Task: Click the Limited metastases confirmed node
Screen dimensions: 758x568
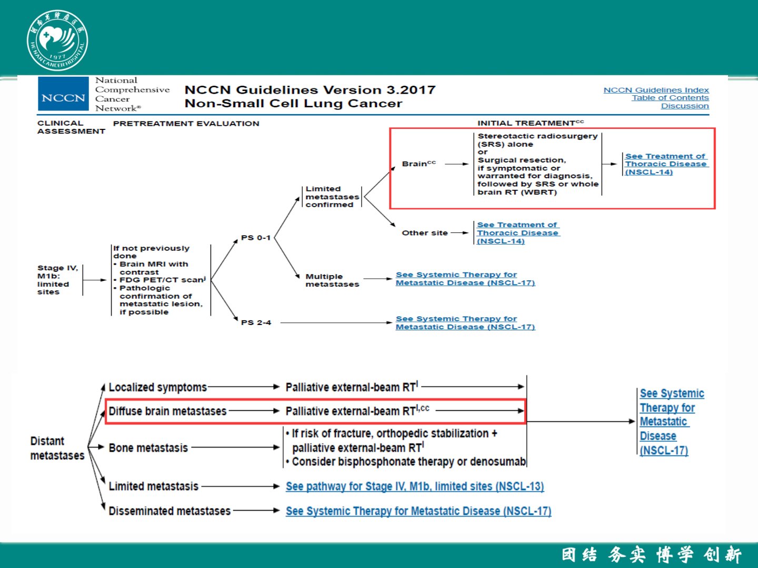Action: point(332,197)
